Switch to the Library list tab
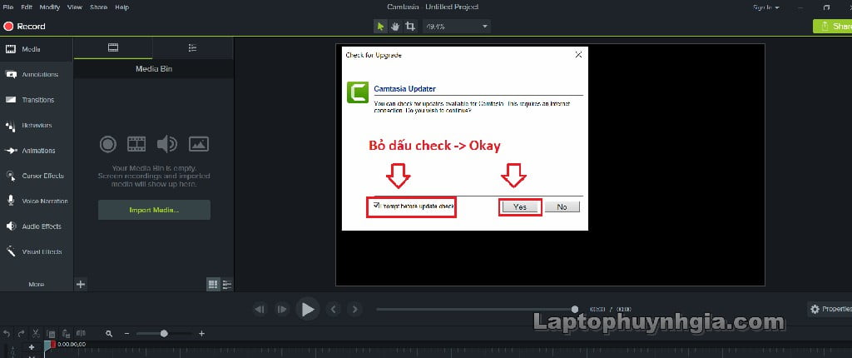The image size is (852, 358). pos(192,48)
